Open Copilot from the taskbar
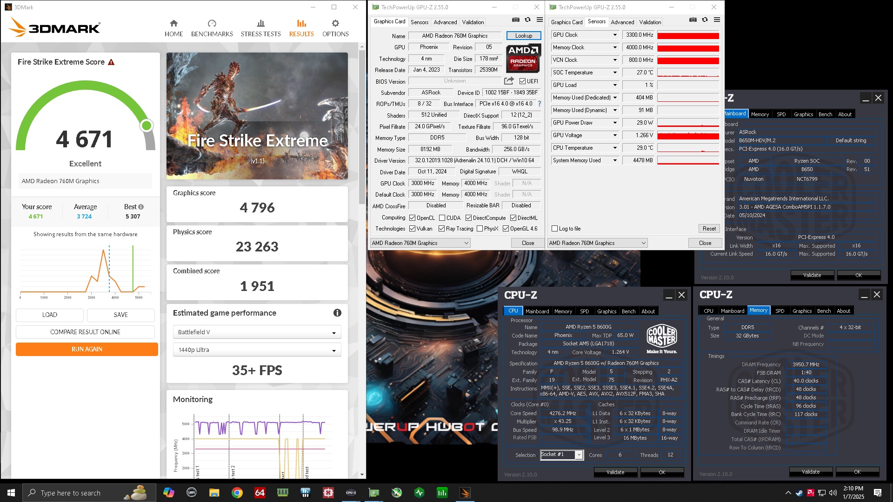 click(169, 493)
